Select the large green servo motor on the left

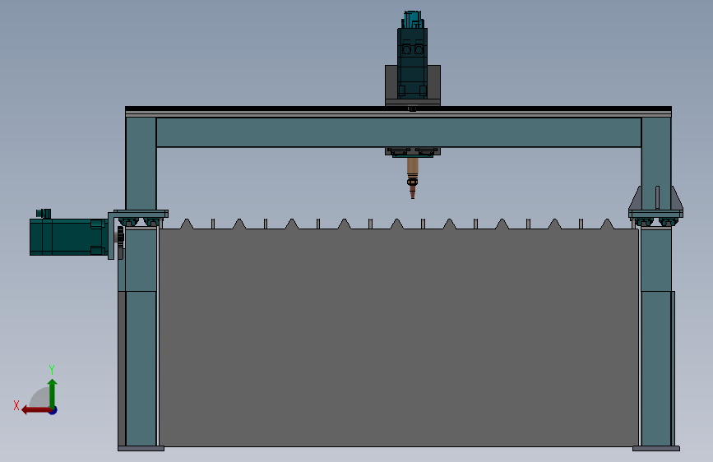[x=67, y=237]
